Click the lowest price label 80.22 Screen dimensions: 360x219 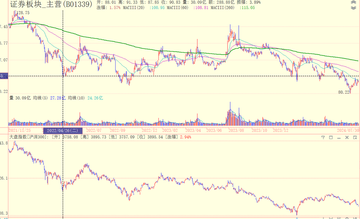click(x=344, y=92)
